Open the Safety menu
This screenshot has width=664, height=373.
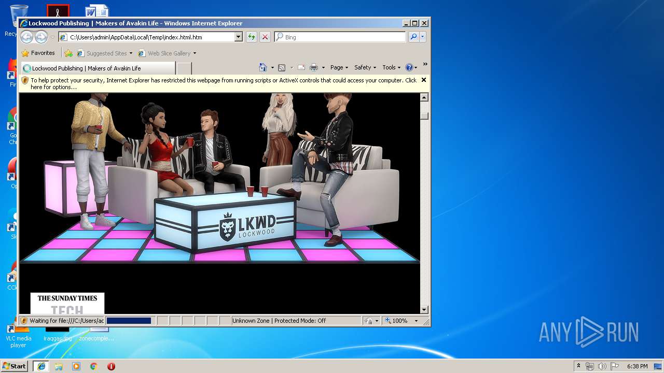click(x=365, y=67)
